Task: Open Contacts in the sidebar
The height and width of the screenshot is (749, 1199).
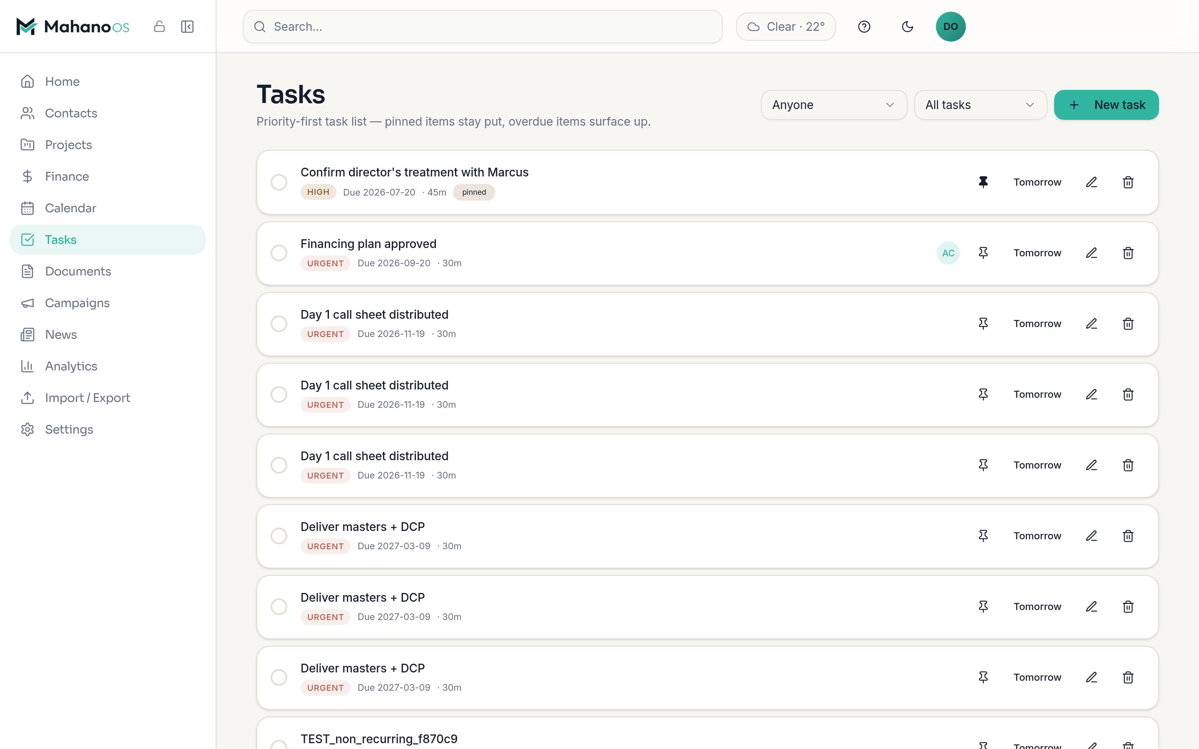Action: pyautogui.click(x=107, y=113)
